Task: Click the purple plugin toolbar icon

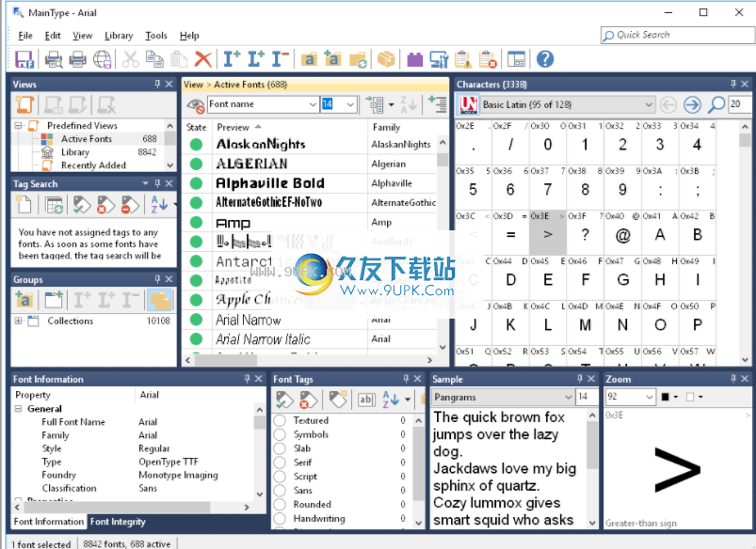Action: click(x=414, y=60)
